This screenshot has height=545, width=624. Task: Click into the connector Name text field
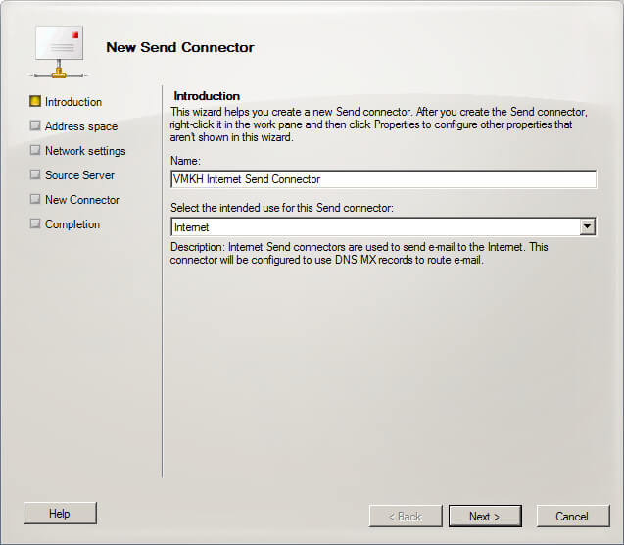tap(383, 179)
